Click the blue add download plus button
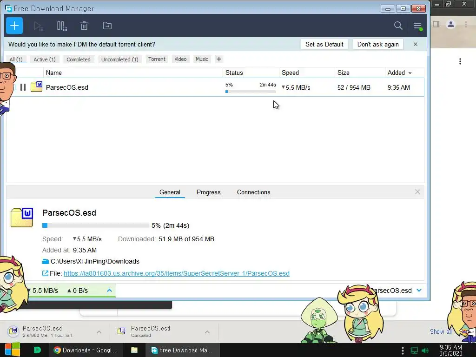 click(x=14, y=26)
